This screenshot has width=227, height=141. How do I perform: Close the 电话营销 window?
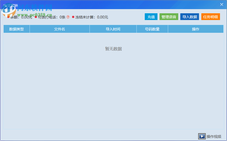click(x=222, y=4)
